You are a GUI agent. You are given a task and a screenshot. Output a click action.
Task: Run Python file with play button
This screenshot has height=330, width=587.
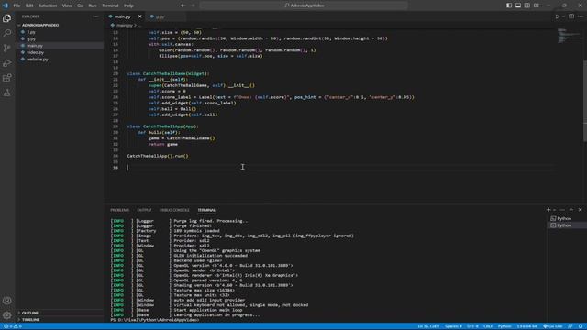pos(557,16)
